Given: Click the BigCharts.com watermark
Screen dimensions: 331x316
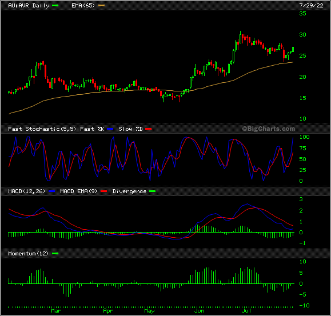Looking at the screenshot, I should pyautogui.click(x=268, y=129).
